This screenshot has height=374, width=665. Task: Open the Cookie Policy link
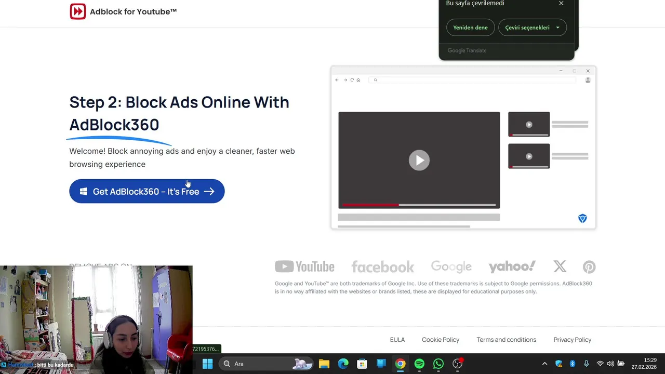(x=441, y=340)
